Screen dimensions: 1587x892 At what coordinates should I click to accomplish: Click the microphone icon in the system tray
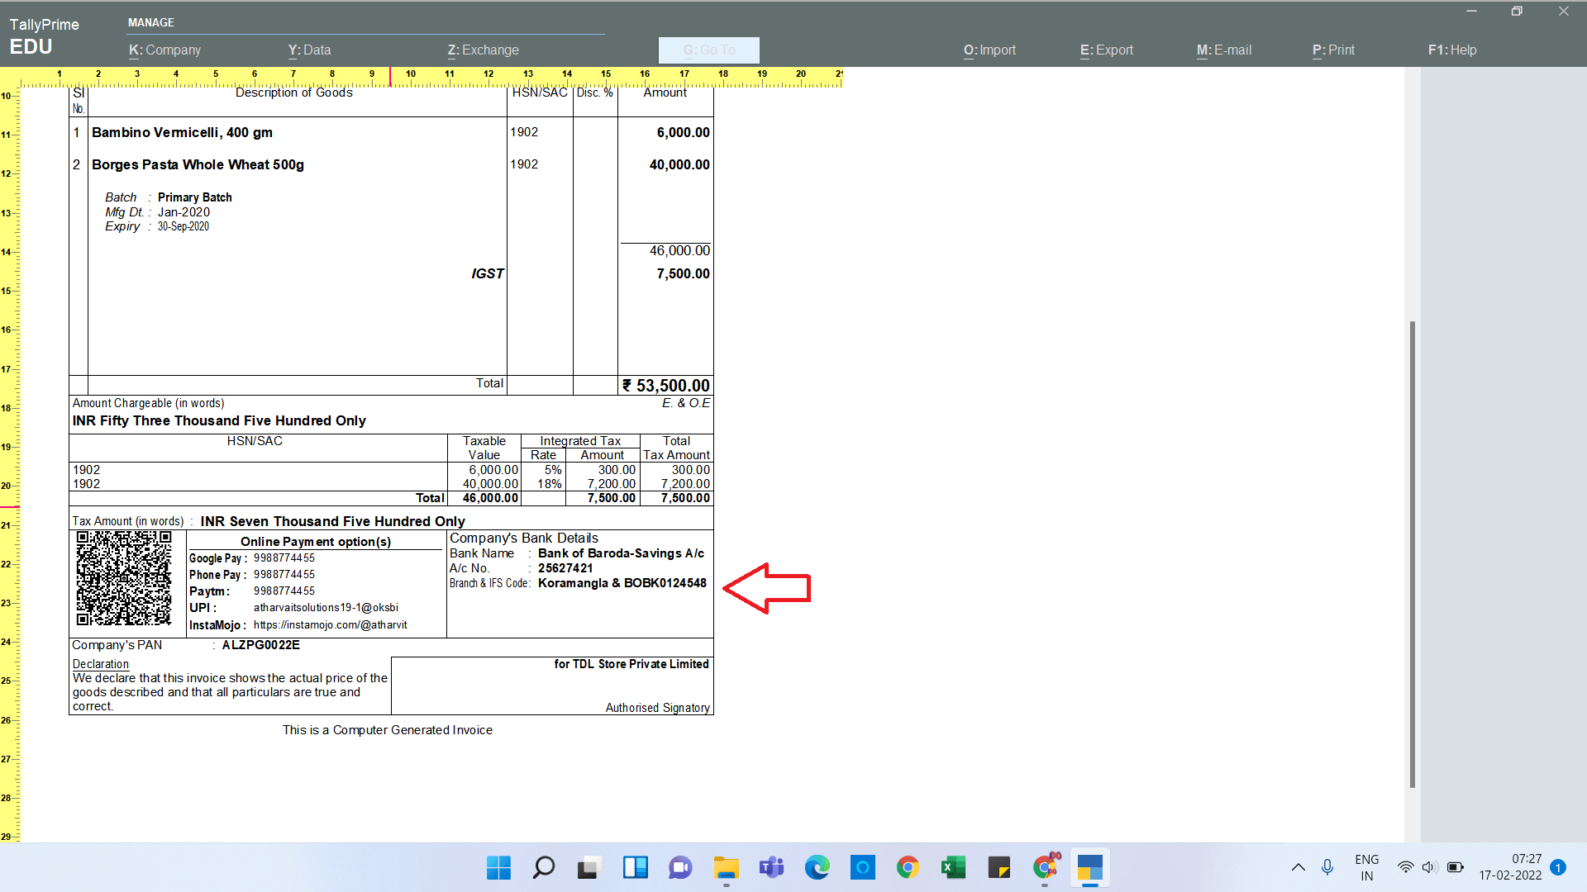pos(1327,867)
